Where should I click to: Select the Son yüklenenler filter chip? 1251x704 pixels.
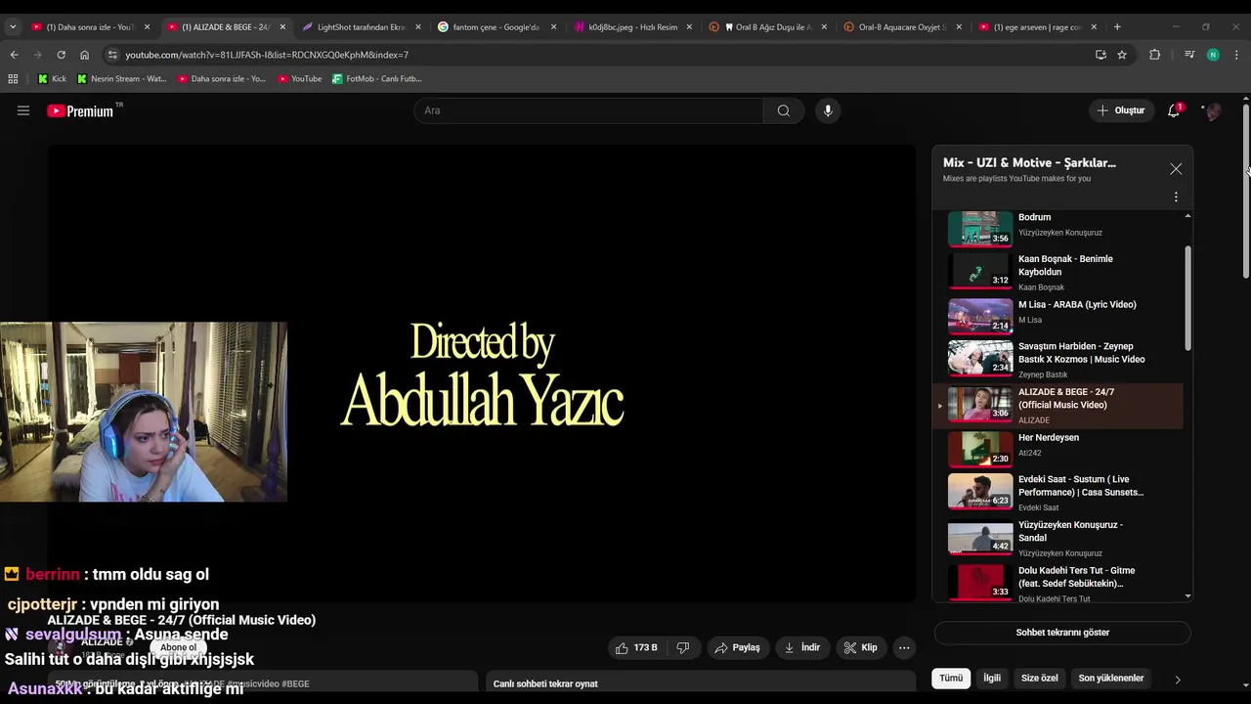[x=1111, y=678]
